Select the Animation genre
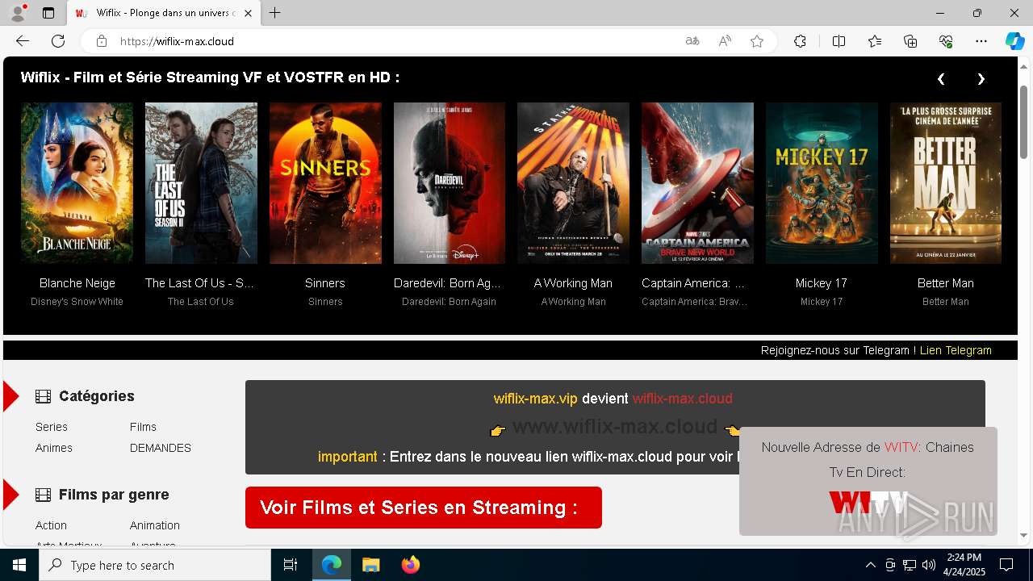Screen dimensions: 1033x581 155,525
